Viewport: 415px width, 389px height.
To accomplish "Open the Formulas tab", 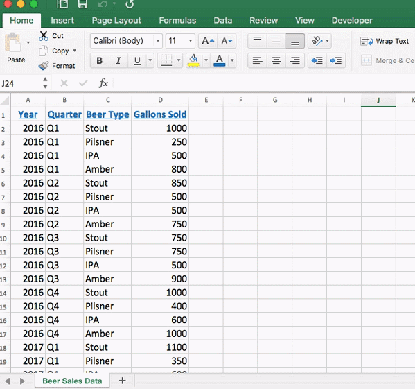I will coord(177,20).
